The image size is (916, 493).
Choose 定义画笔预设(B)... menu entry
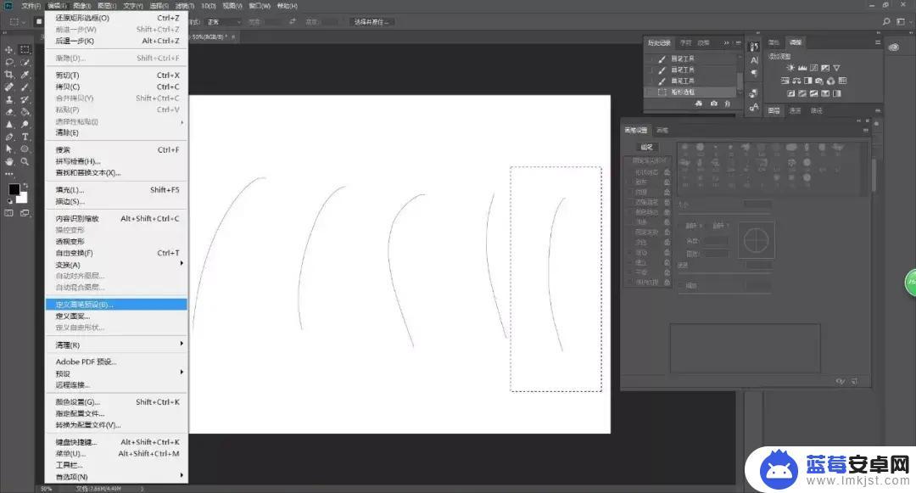tap(116, 305)
